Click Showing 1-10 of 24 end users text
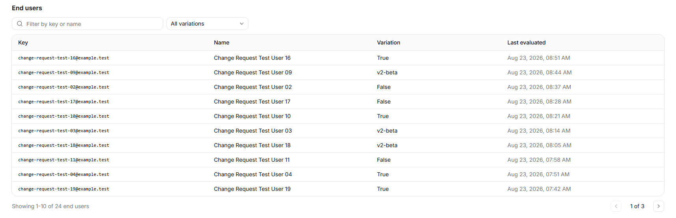Image resolution: width=676 pixels, height=218 pixels. 50,206
